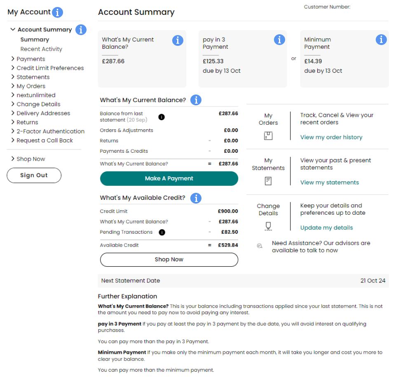Click the assistance magnifier icon
This screenshot has width=412, height=377.
pyautogui.click(x=260, y=246)
